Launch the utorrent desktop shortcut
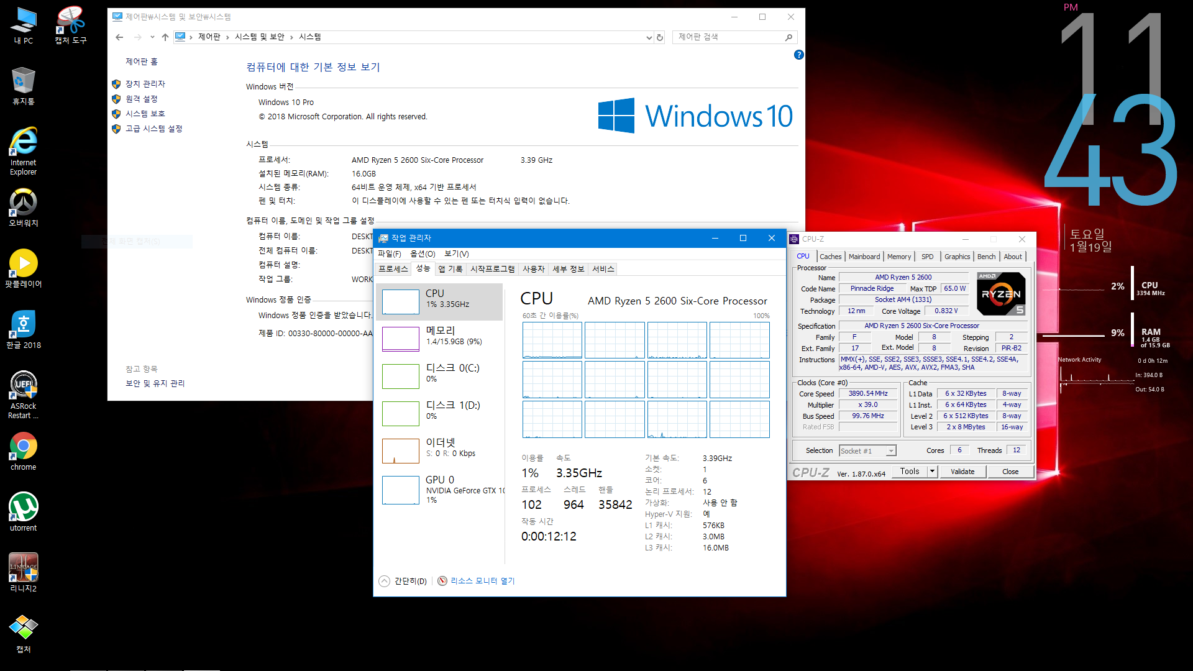Screen dimensions: 1193x671 (x=24, y=512)
